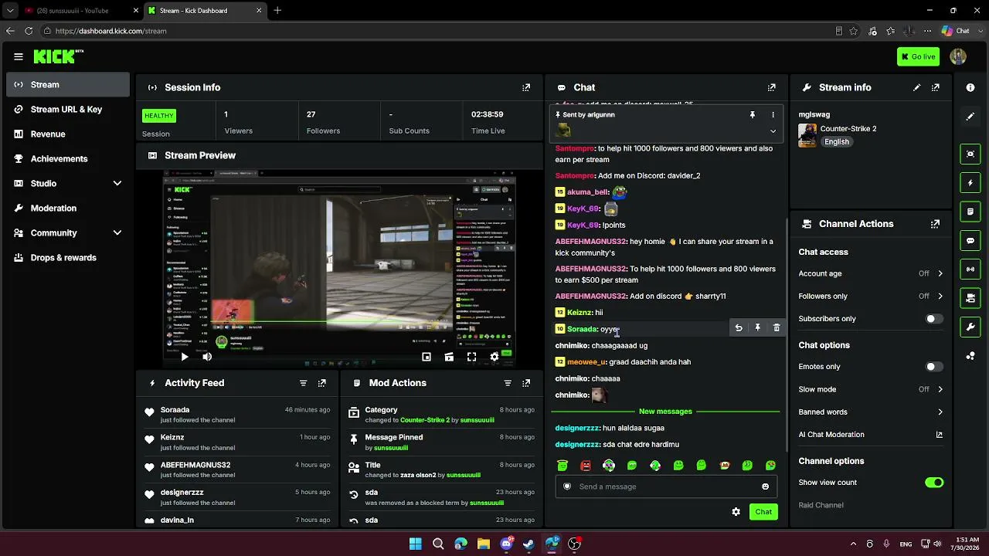The image size is (989, 556).
Task: Toggle the Chat bubble widget in right sidebar
Action: [x=970, y=240]
